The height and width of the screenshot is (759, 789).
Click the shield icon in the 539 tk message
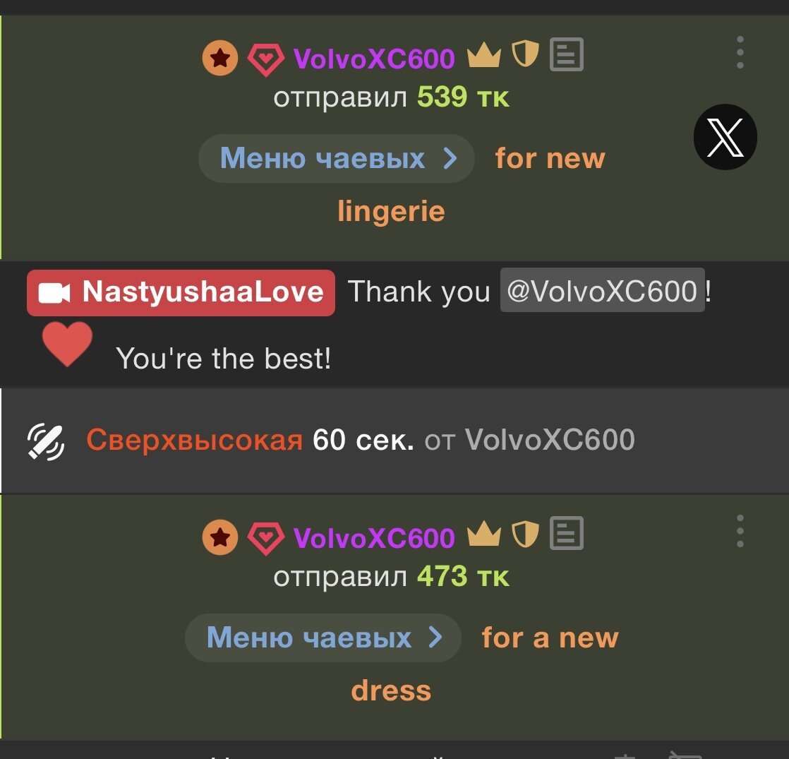[525, 53]
